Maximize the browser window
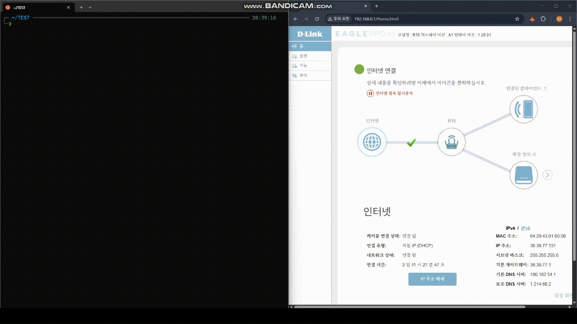This screenshot has height=324, width=577. [556, 6]
